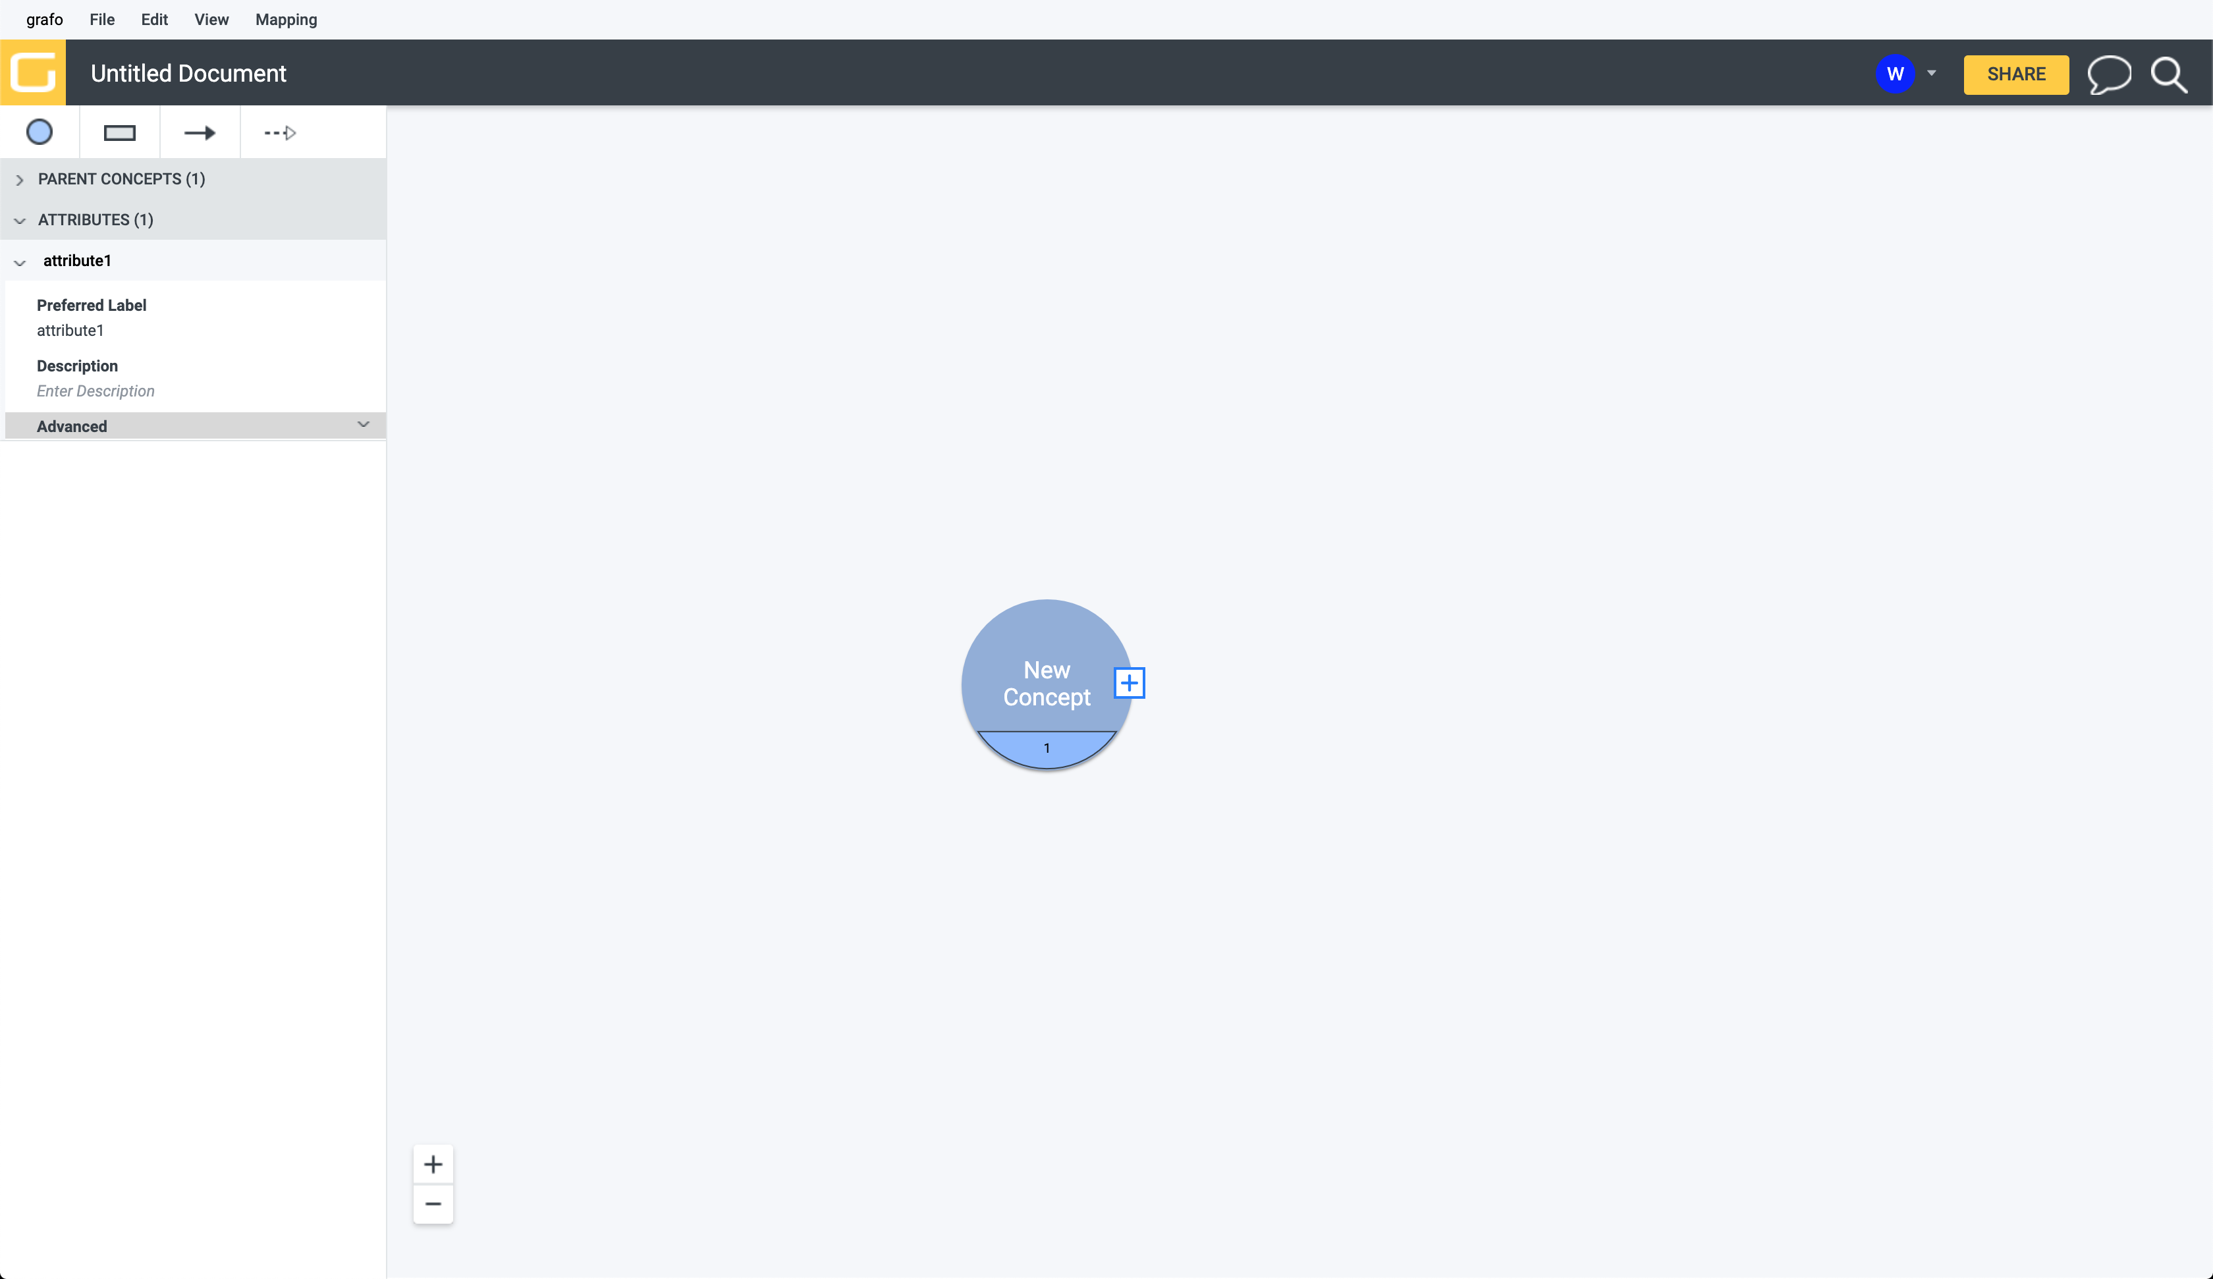This screenshot has width=2213, height=1279.
Task: Open the search panel
Action: click(2169, 73)
